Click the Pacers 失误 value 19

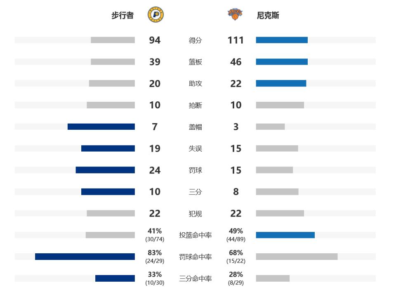(x=155, y=149)
